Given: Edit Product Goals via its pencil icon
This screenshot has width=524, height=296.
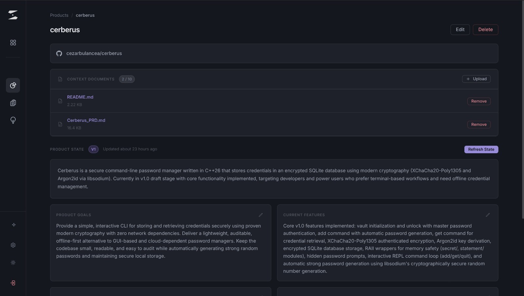Looking at the screenshot, I should pyautogui.click(x=261, y=215).
